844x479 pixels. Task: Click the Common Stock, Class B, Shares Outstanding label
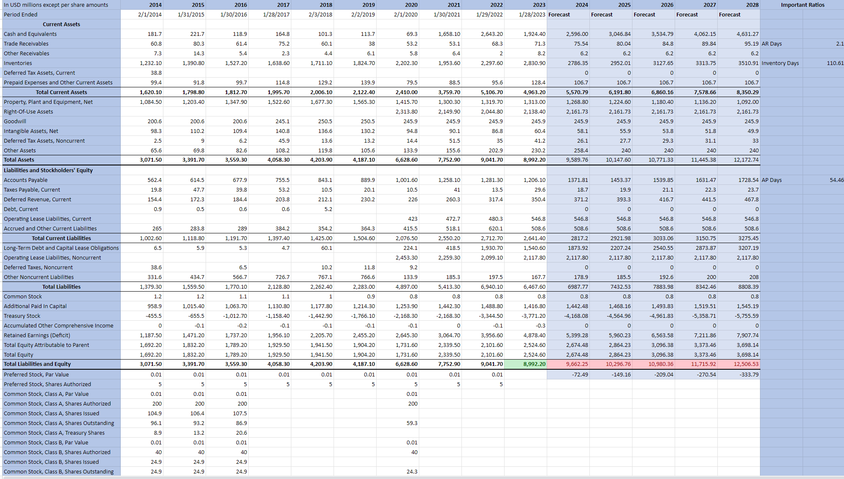coord(59,471)
